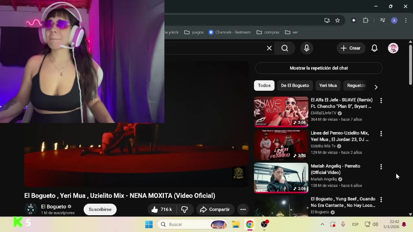Click the taskbar Buscar search box

pyautogui.click(x=193, y=224)
